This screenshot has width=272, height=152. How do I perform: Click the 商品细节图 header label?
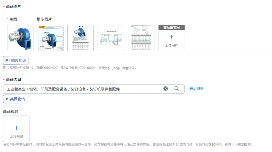171,27
